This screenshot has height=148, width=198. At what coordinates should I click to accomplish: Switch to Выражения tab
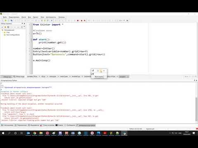click(x=33, y=125)
